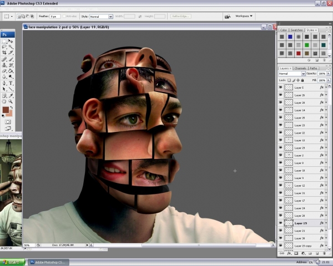Reset default foreground and background colors
This screenshot has height=266, width=333.
tap(3, 116)
